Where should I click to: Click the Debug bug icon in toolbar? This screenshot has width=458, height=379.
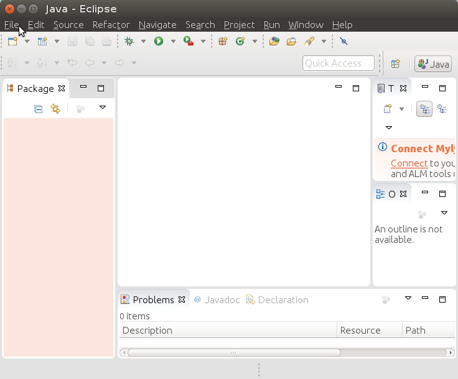click(x=129, y=42)
